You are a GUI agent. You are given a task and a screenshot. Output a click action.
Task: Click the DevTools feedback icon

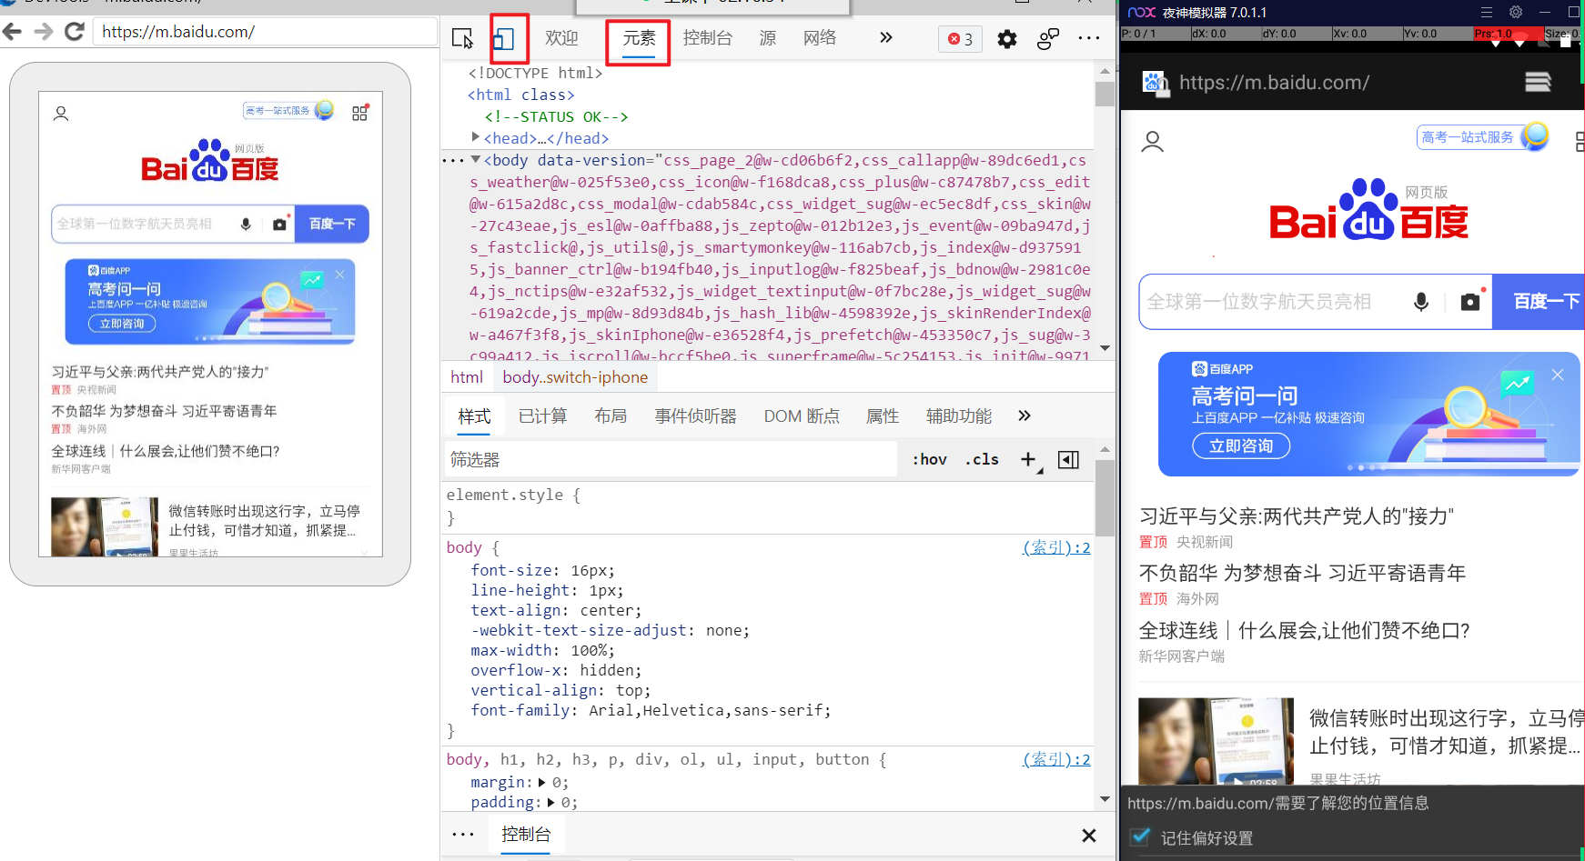tap(1048, 39)
